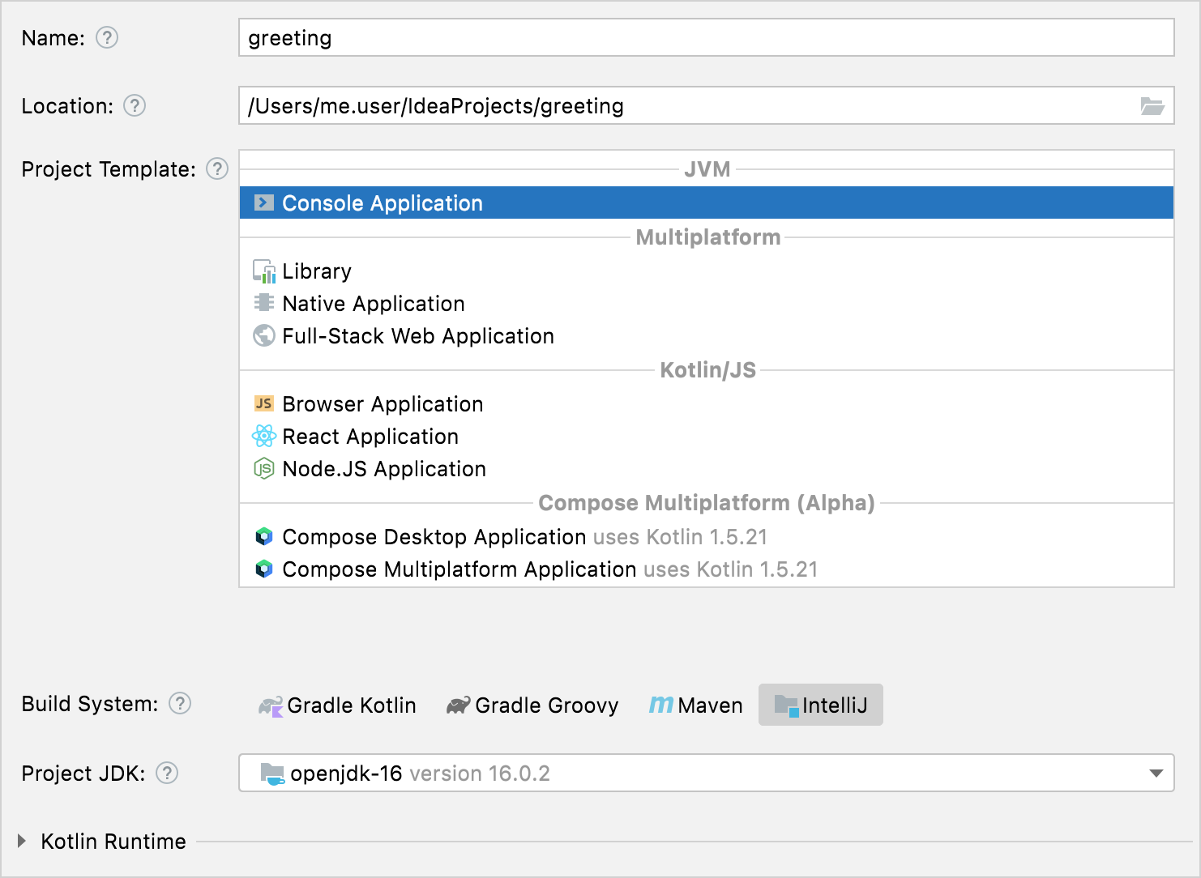The height and width of the screenshot is (878, 1201).
Task: Choose Gradle Kotlin build system
Action: coord(337,705)
